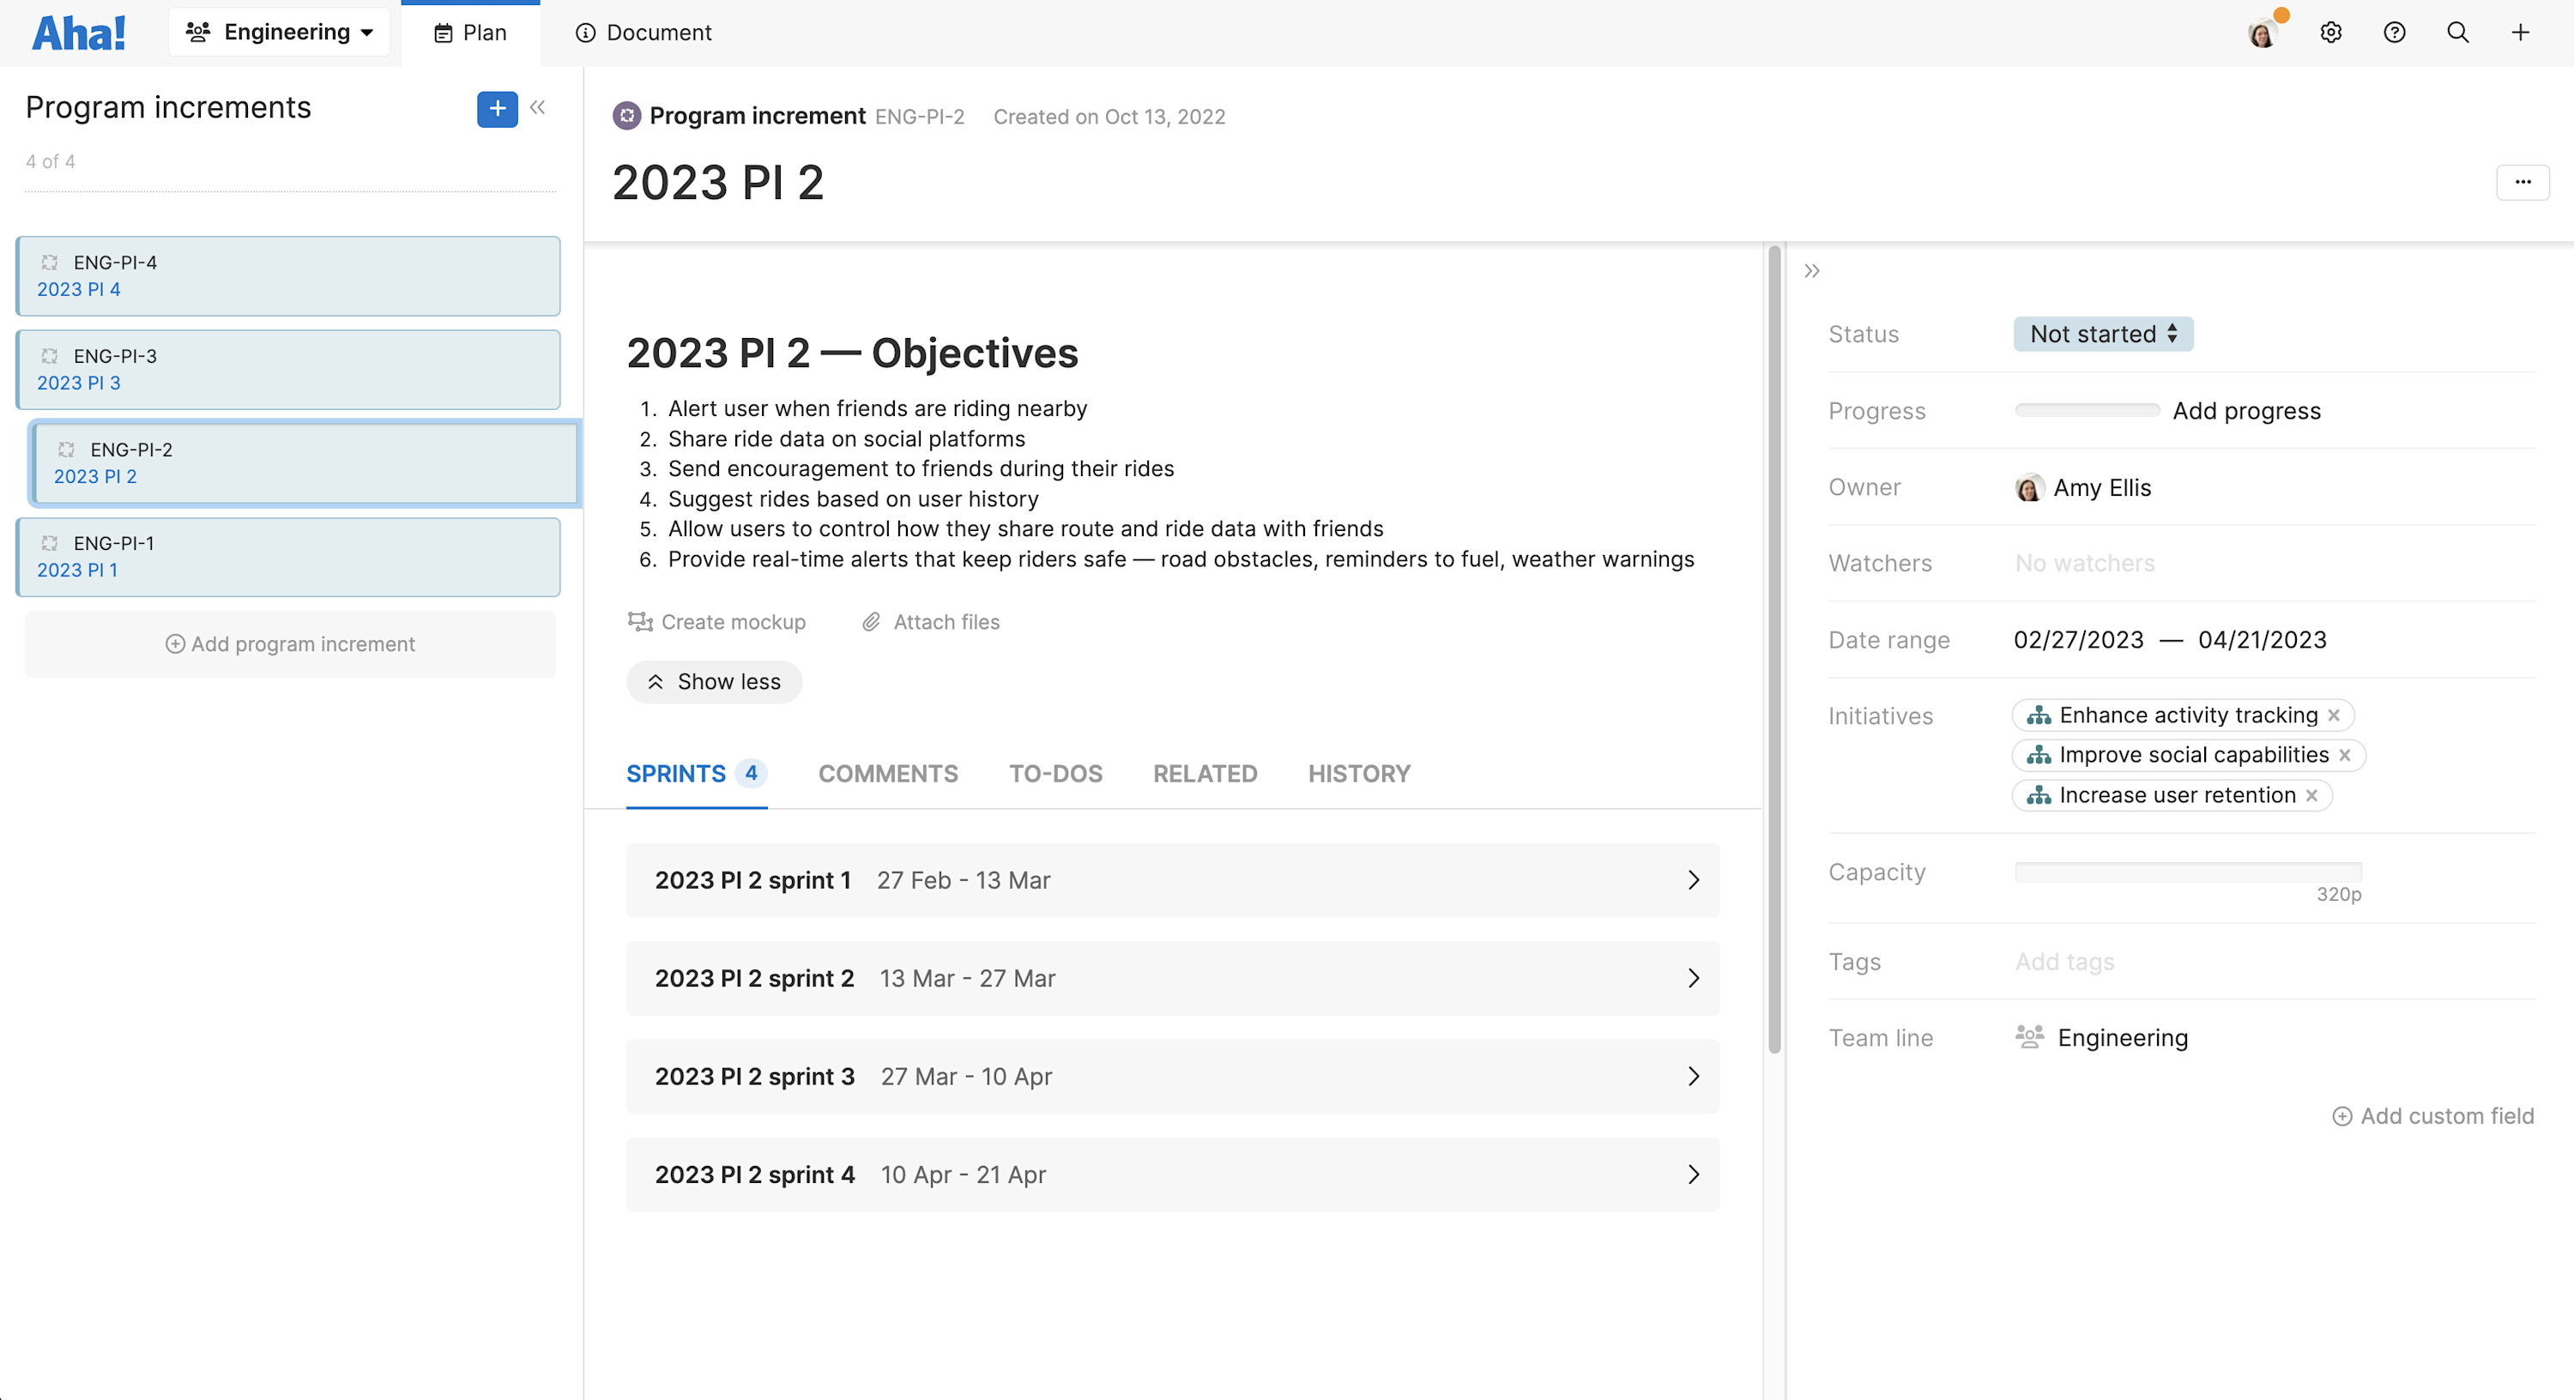Expand 2023 PI 2 sprint 3
2574x1400 pixels.
1693,1077
